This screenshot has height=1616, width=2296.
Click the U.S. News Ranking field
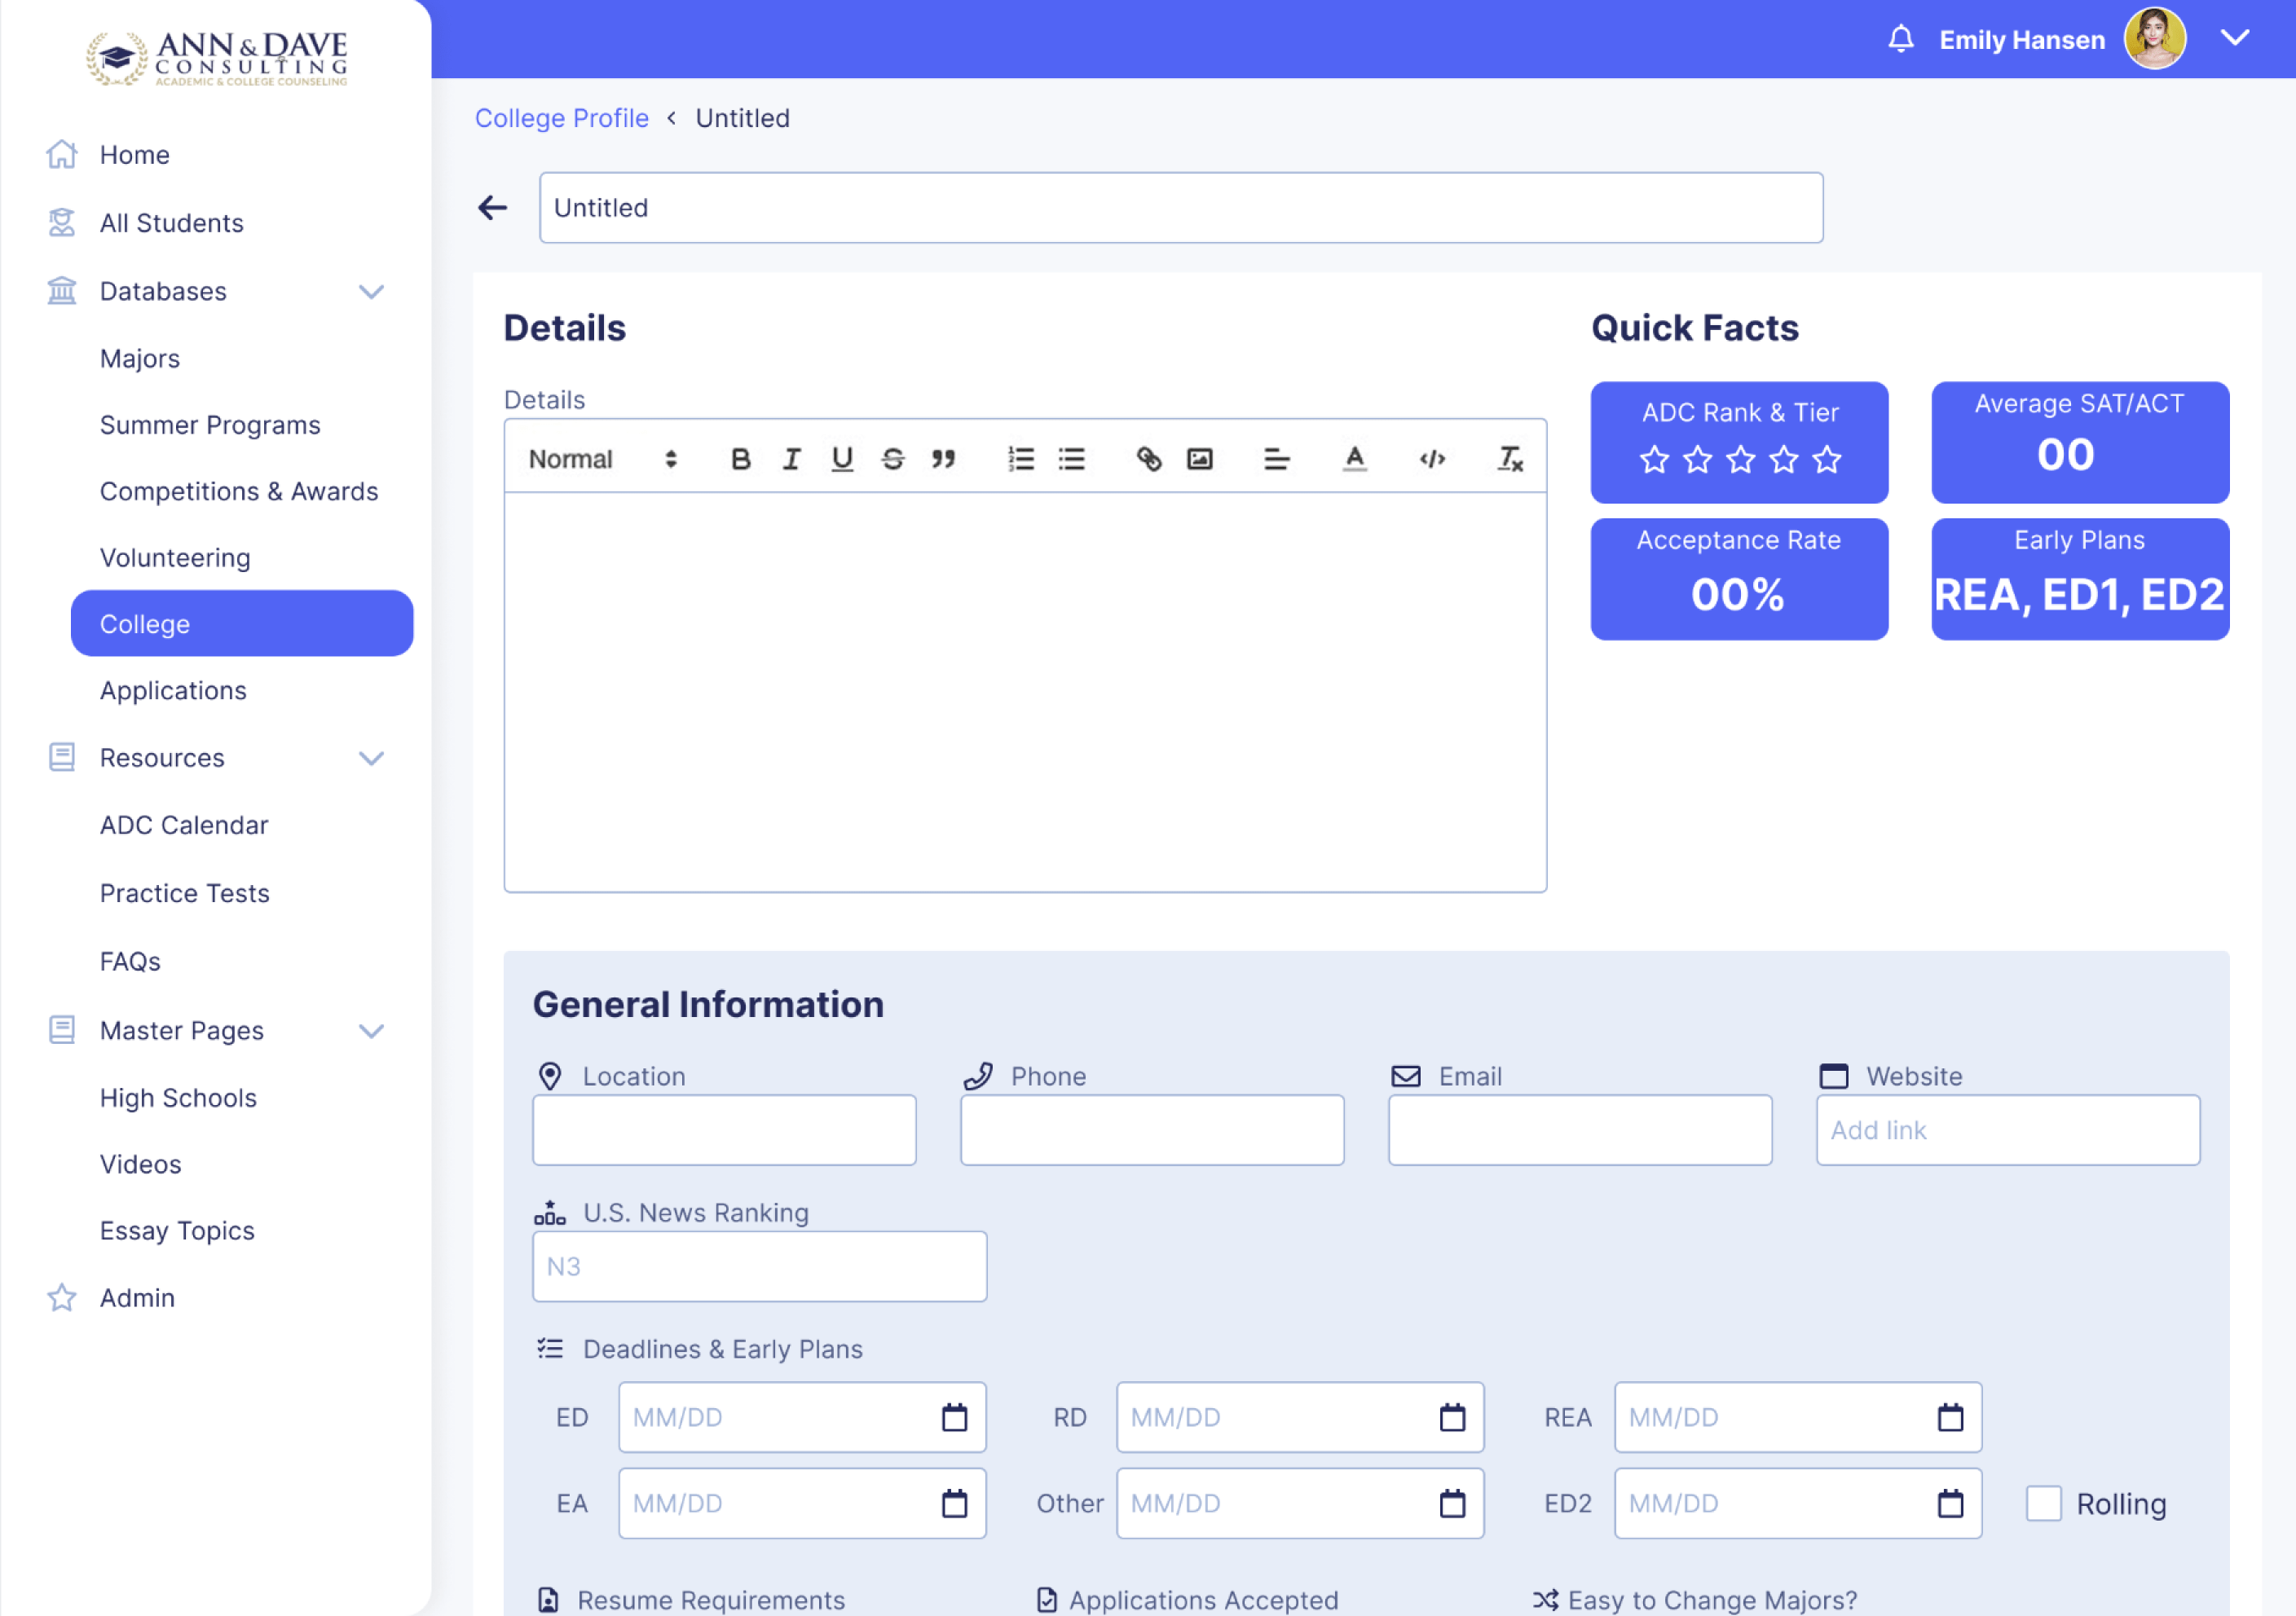click(759, 1267)
